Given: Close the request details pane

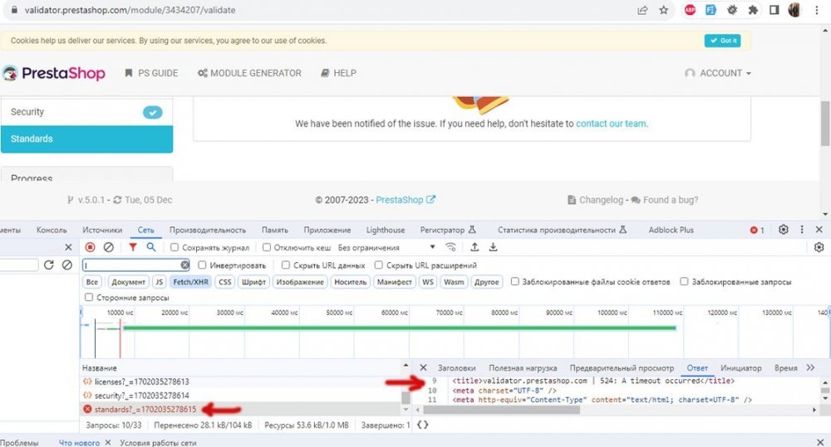Looking at the screenshot, I should click(423, 367).
